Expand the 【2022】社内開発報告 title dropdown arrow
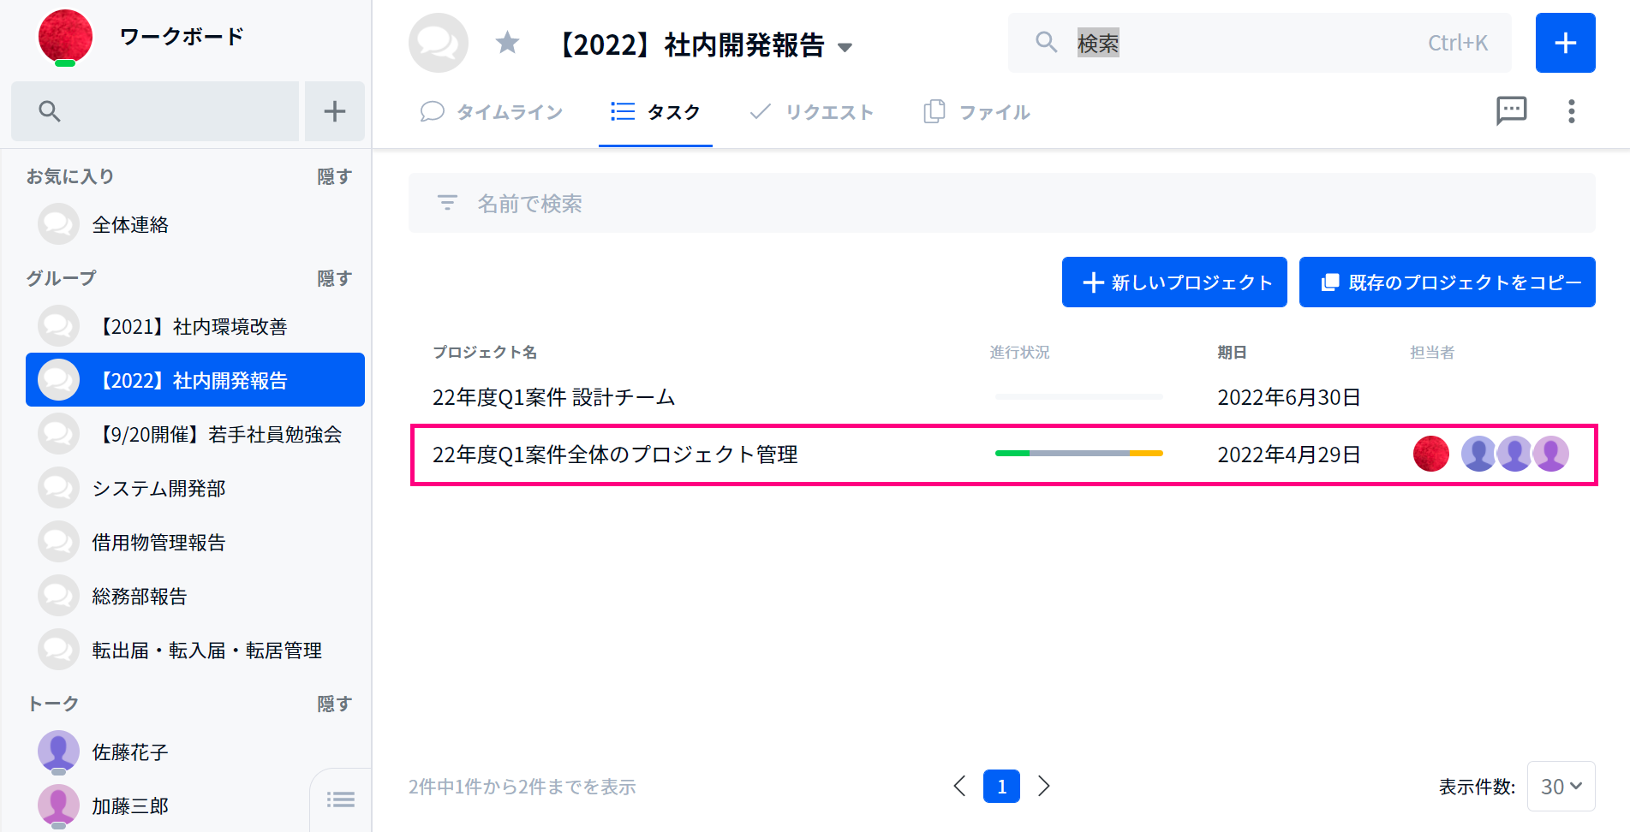This screenshot has height=832, width=1630. (x=845, y=47)
